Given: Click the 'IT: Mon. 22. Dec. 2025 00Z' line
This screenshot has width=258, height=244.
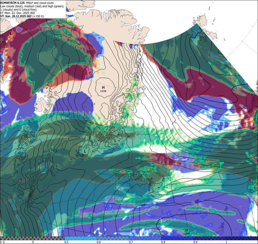Looking at the screenshot, I should 18,13.
